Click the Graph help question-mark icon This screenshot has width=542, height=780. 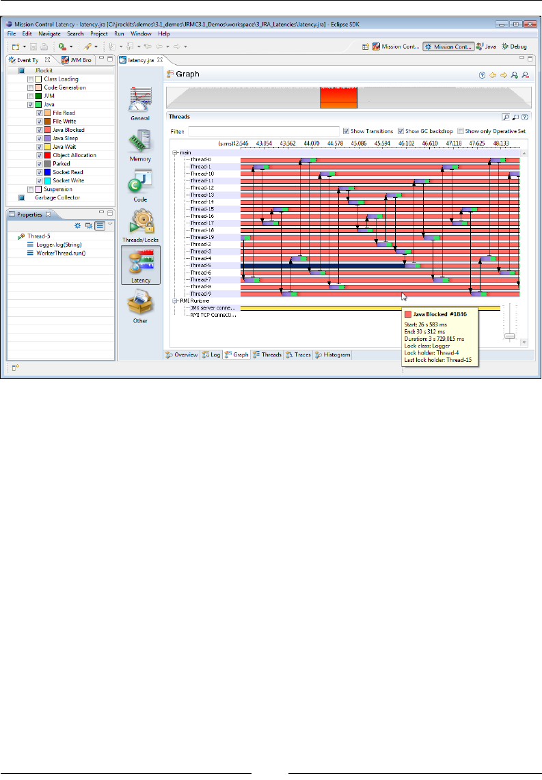482,75
